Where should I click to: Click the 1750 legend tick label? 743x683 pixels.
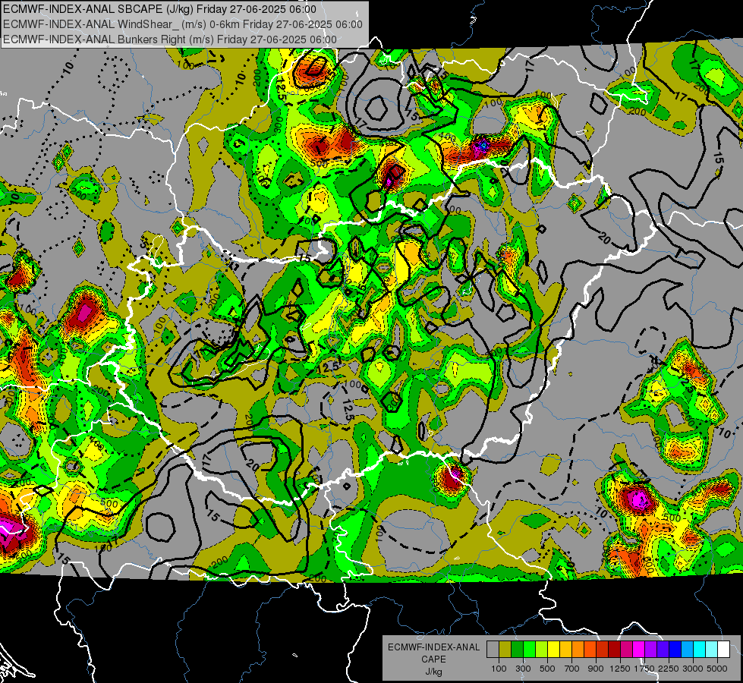[x=645, y=669]
